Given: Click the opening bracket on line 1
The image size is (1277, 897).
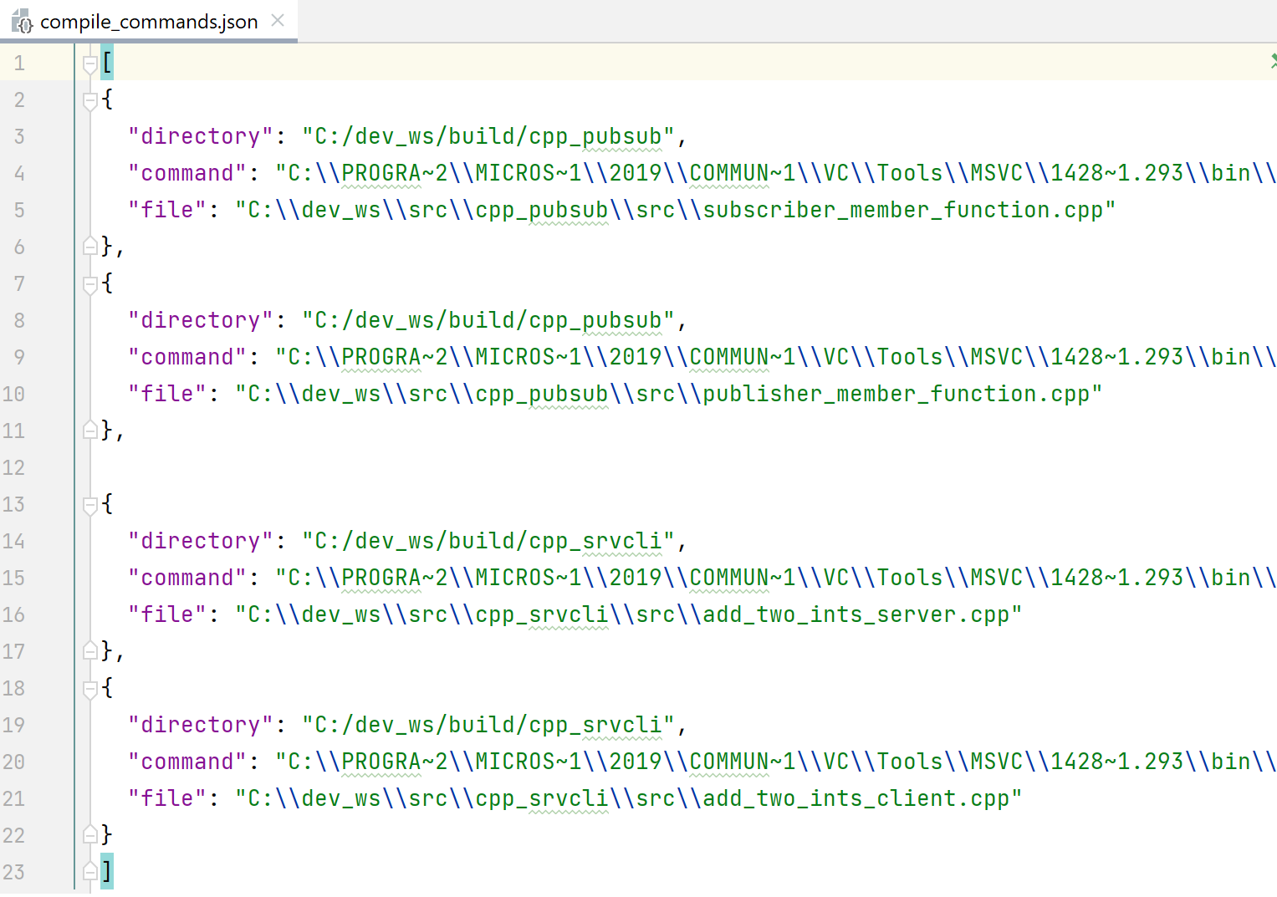Looking at the screenshot, I should 106,62.
